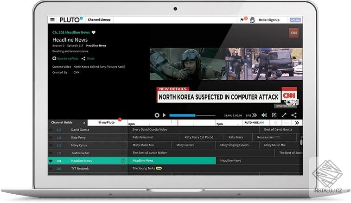351x203 pixels.
Task: Favorite the Justin Bieber channel heart
Action: coord(51,153)
